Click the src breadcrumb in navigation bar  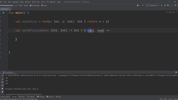coord(16,5)
